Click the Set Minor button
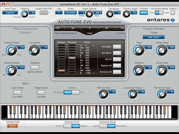 coord(117,53)
